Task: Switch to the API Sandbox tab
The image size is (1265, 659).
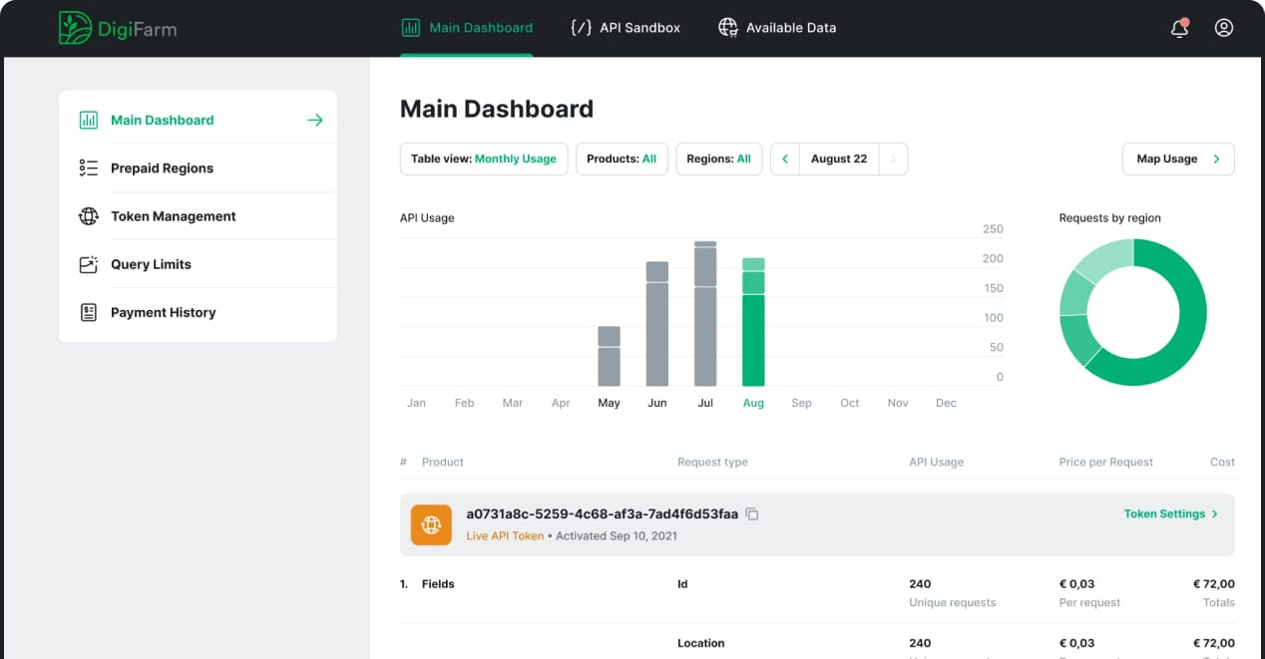Action: (x=626, y=28)
